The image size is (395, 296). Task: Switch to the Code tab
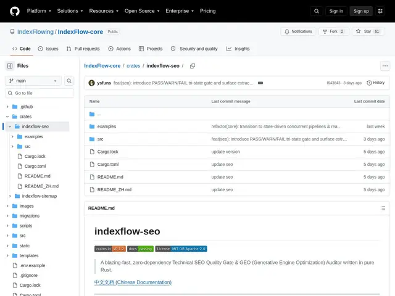tap(22, 49)
